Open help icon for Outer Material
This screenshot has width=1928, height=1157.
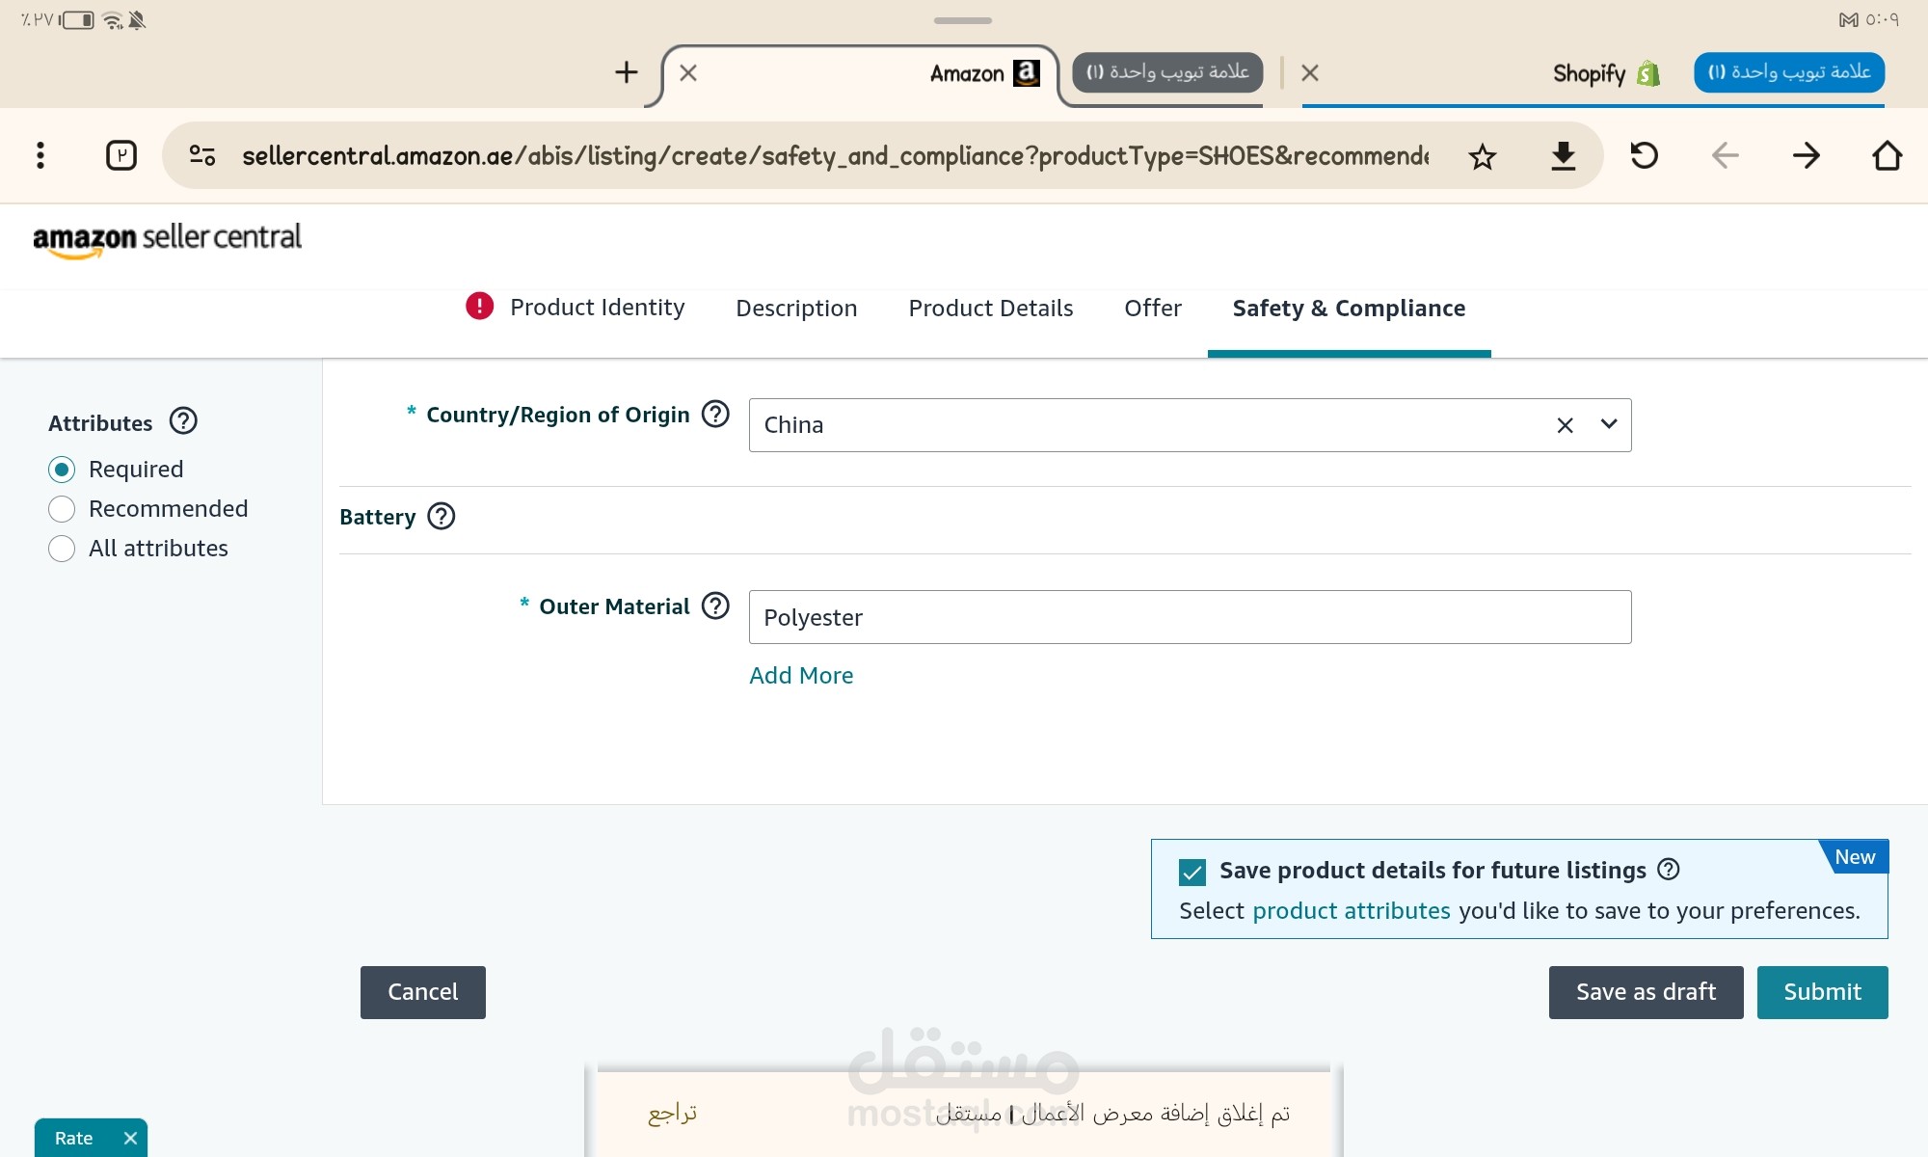pos(715,605)
